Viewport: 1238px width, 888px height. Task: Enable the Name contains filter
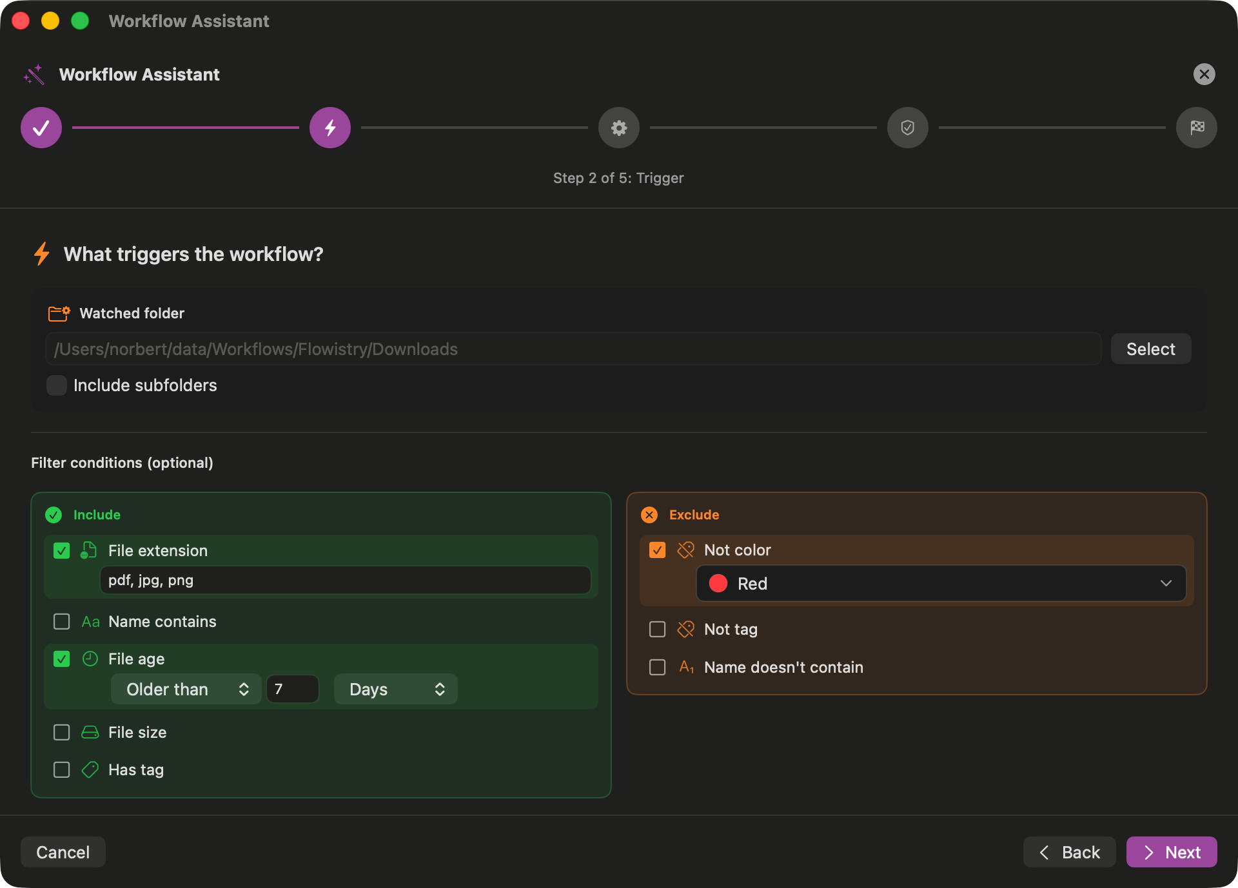point(62,622)
